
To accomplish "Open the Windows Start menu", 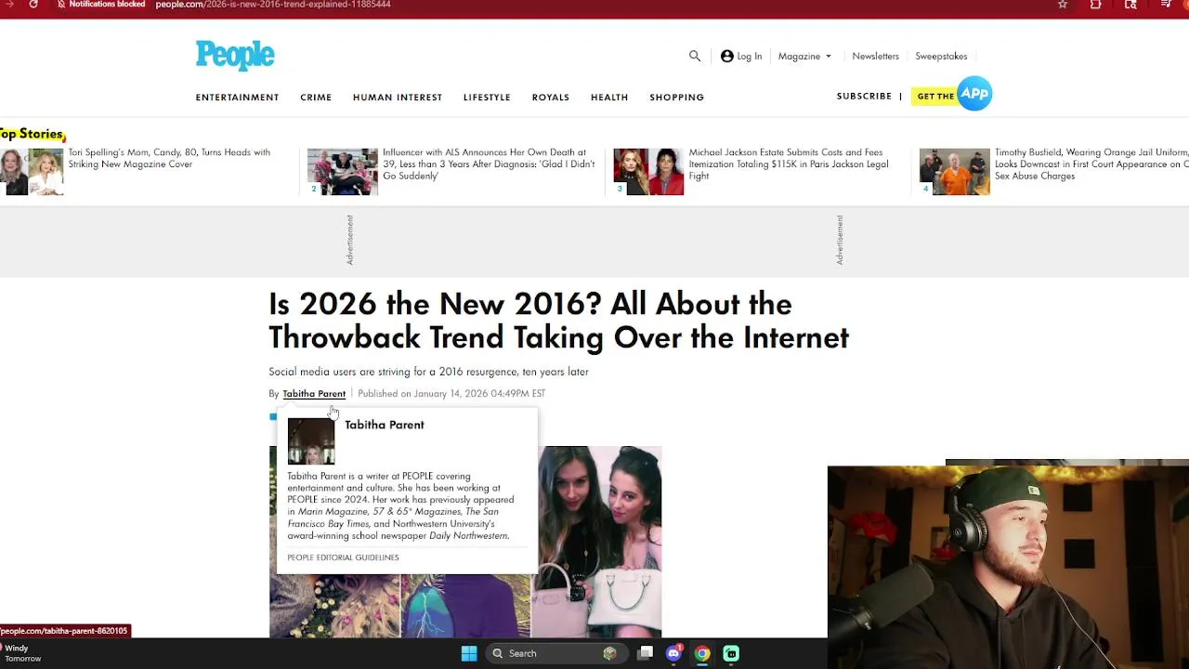I will click(469, 653).
